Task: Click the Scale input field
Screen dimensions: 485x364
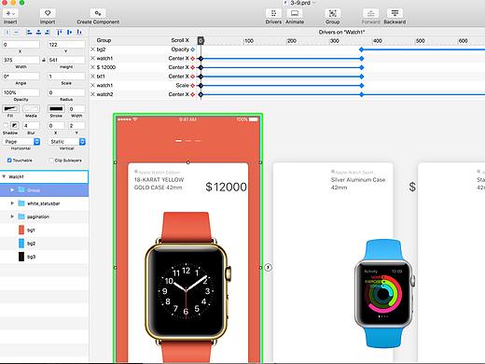Action: (66, 77)
